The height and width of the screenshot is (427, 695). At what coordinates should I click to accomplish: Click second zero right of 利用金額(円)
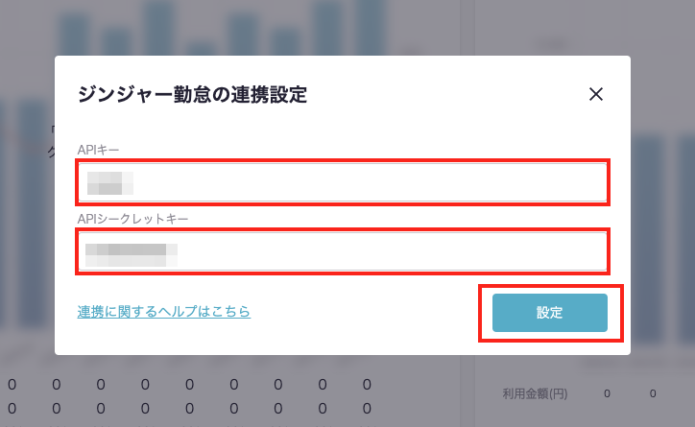click(652, 393)
